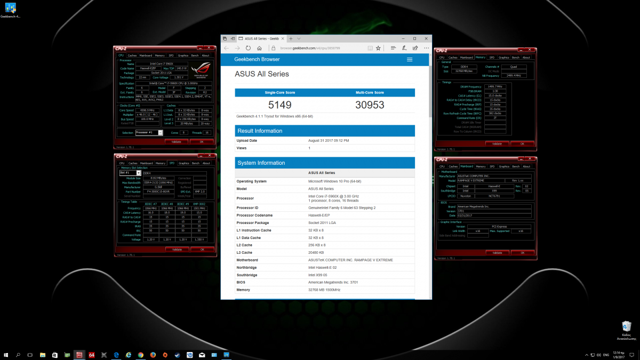
Task: Open the Windows Start menu
Action: tap(6, 355)
